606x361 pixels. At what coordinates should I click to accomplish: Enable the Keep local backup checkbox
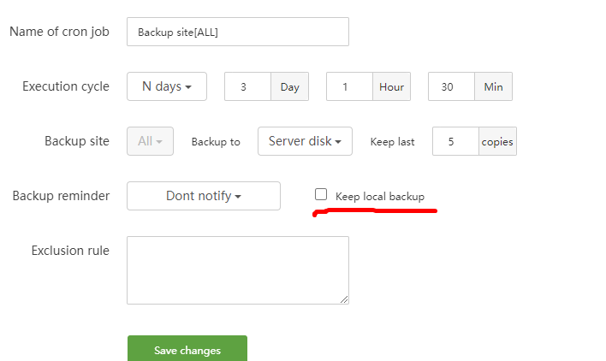click(x=321, y=195)
